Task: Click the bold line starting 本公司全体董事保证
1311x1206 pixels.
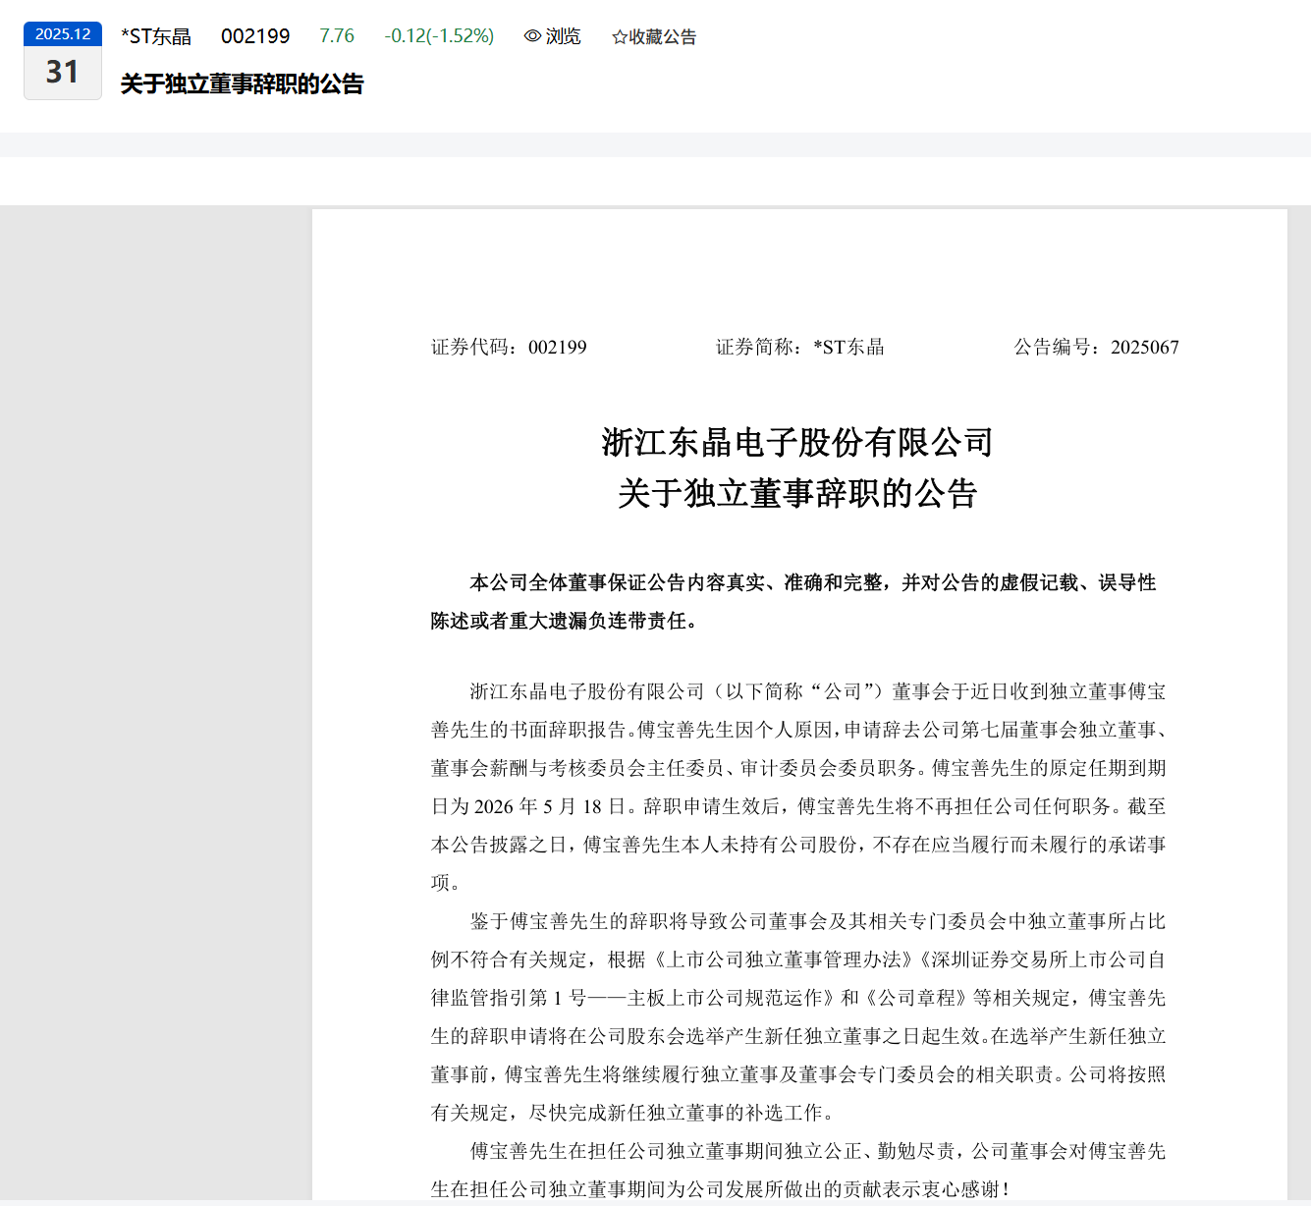Action: pyautogui.click(x=813, y=582)
